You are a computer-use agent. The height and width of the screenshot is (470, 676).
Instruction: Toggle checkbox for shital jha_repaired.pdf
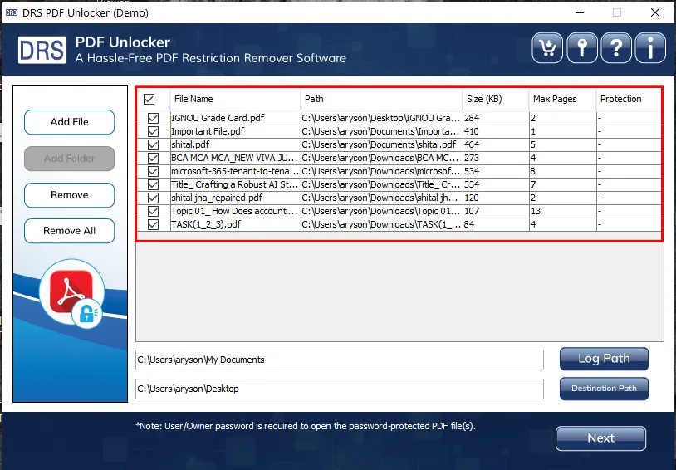(x=153, y=198)
